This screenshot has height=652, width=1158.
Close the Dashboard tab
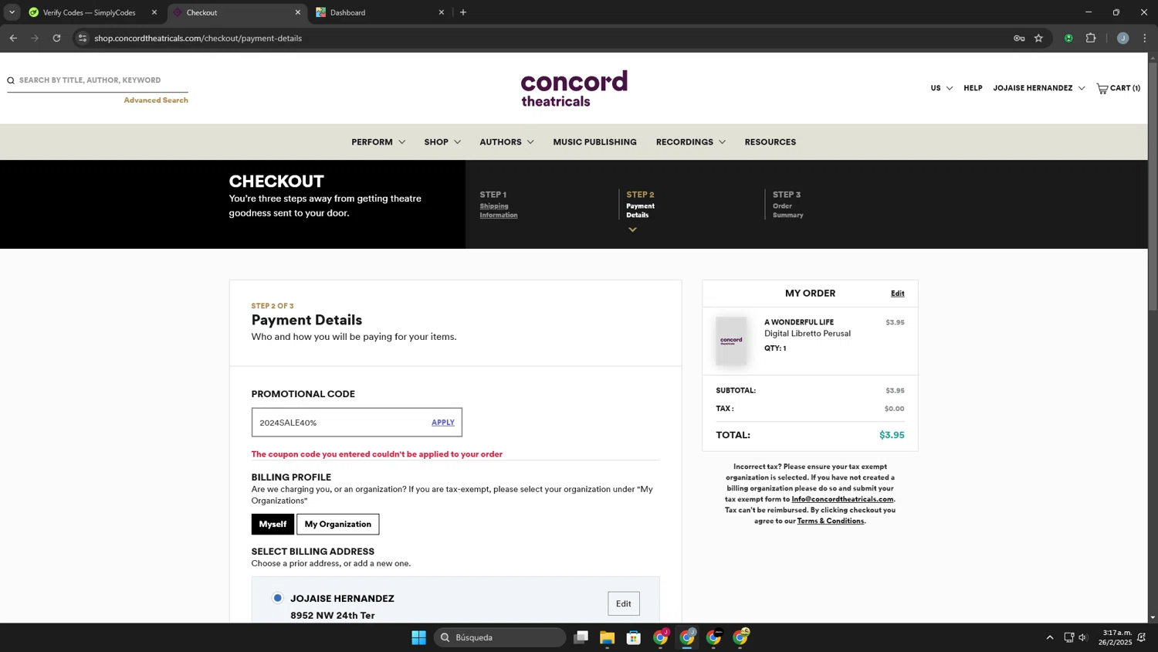pyautogui.click(x=442, y=12)
